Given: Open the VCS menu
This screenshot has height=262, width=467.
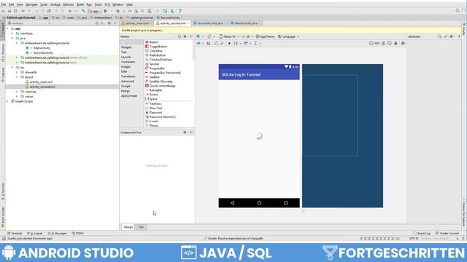Looking at the screenshot, I should [x=107, y=4].
